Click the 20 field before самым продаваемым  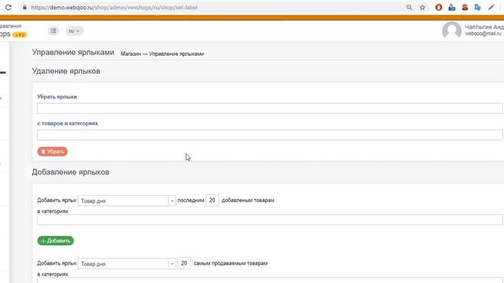point(183,263)
